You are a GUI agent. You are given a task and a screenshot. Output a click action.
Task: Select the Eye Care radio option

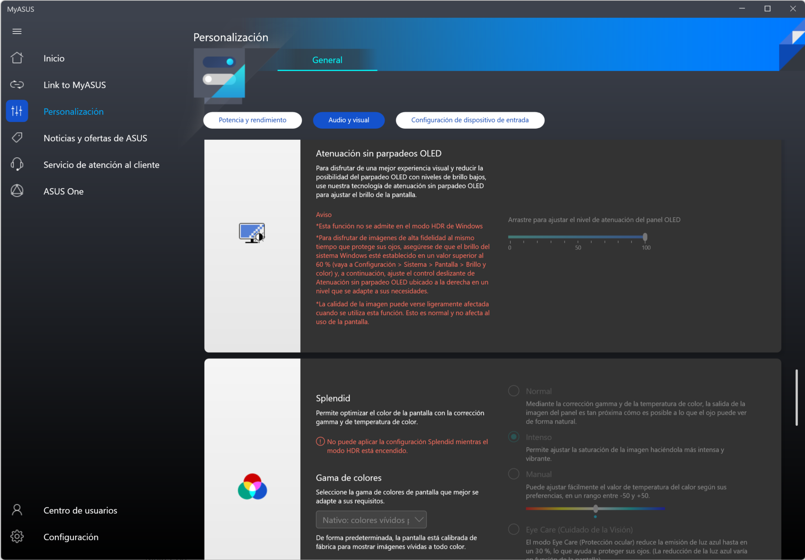pyautogui.click(x=514, y=529)
